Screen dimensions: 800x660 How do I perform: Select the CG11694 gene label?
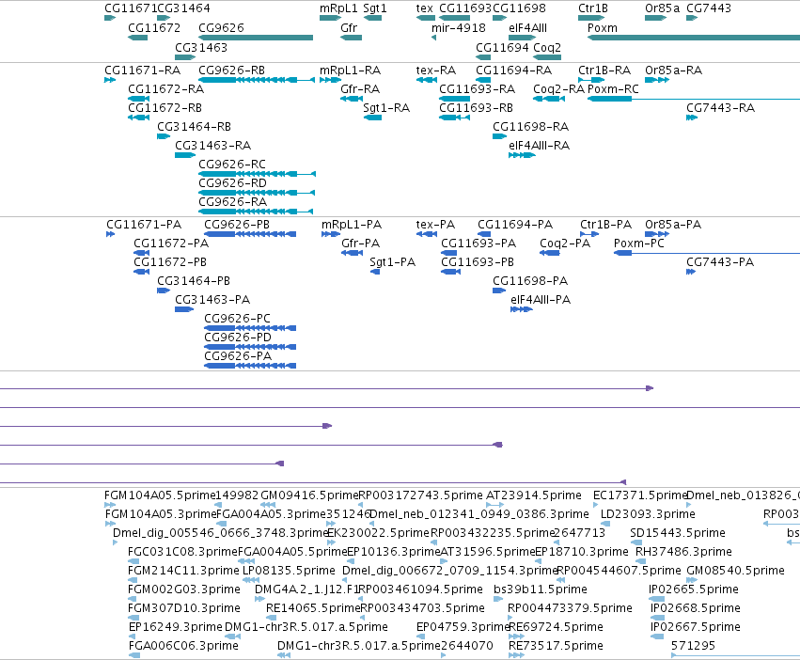pos(502,47)
